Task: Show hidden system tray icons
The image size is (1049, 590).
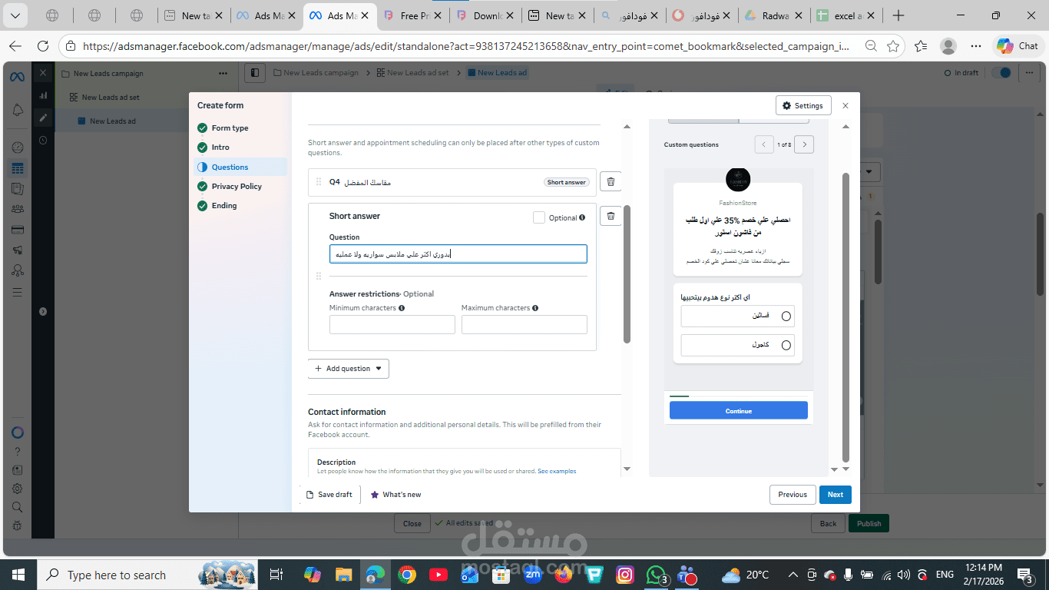Action: (x=794, y=575)
